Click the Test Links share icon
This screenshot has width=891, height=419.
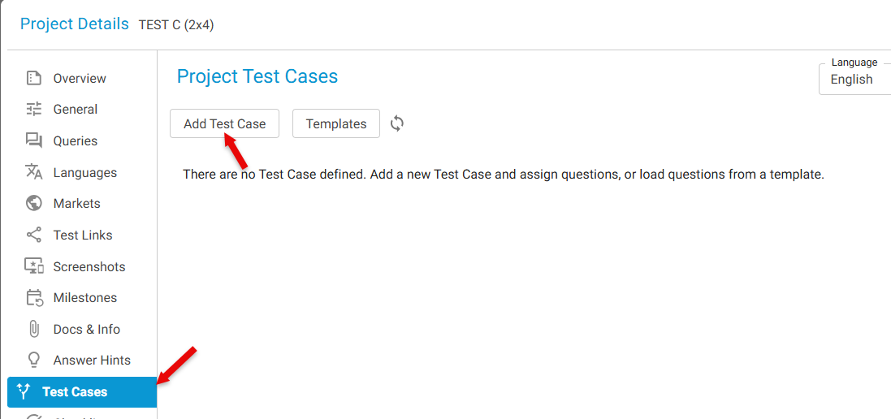coord(34,235)
